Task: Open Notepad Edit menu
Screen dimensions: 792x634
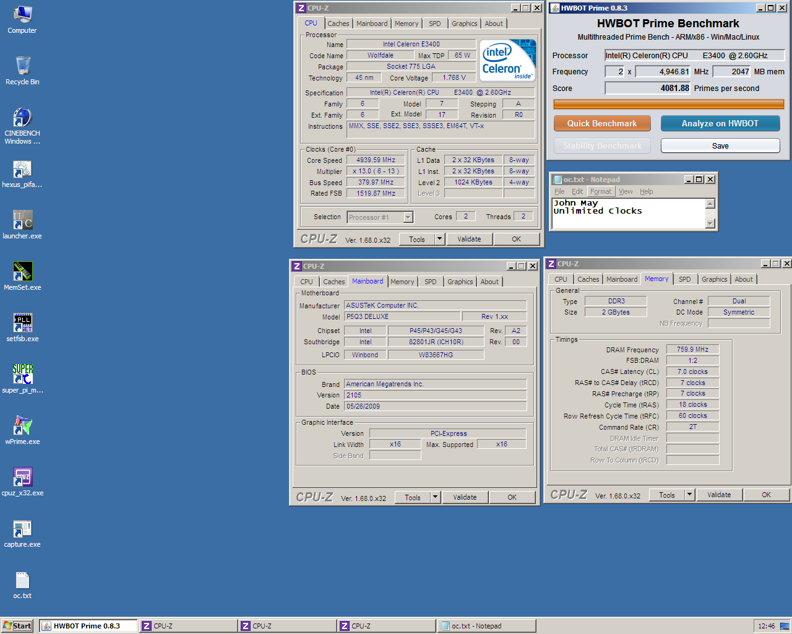Action: [x=577, y=191]
